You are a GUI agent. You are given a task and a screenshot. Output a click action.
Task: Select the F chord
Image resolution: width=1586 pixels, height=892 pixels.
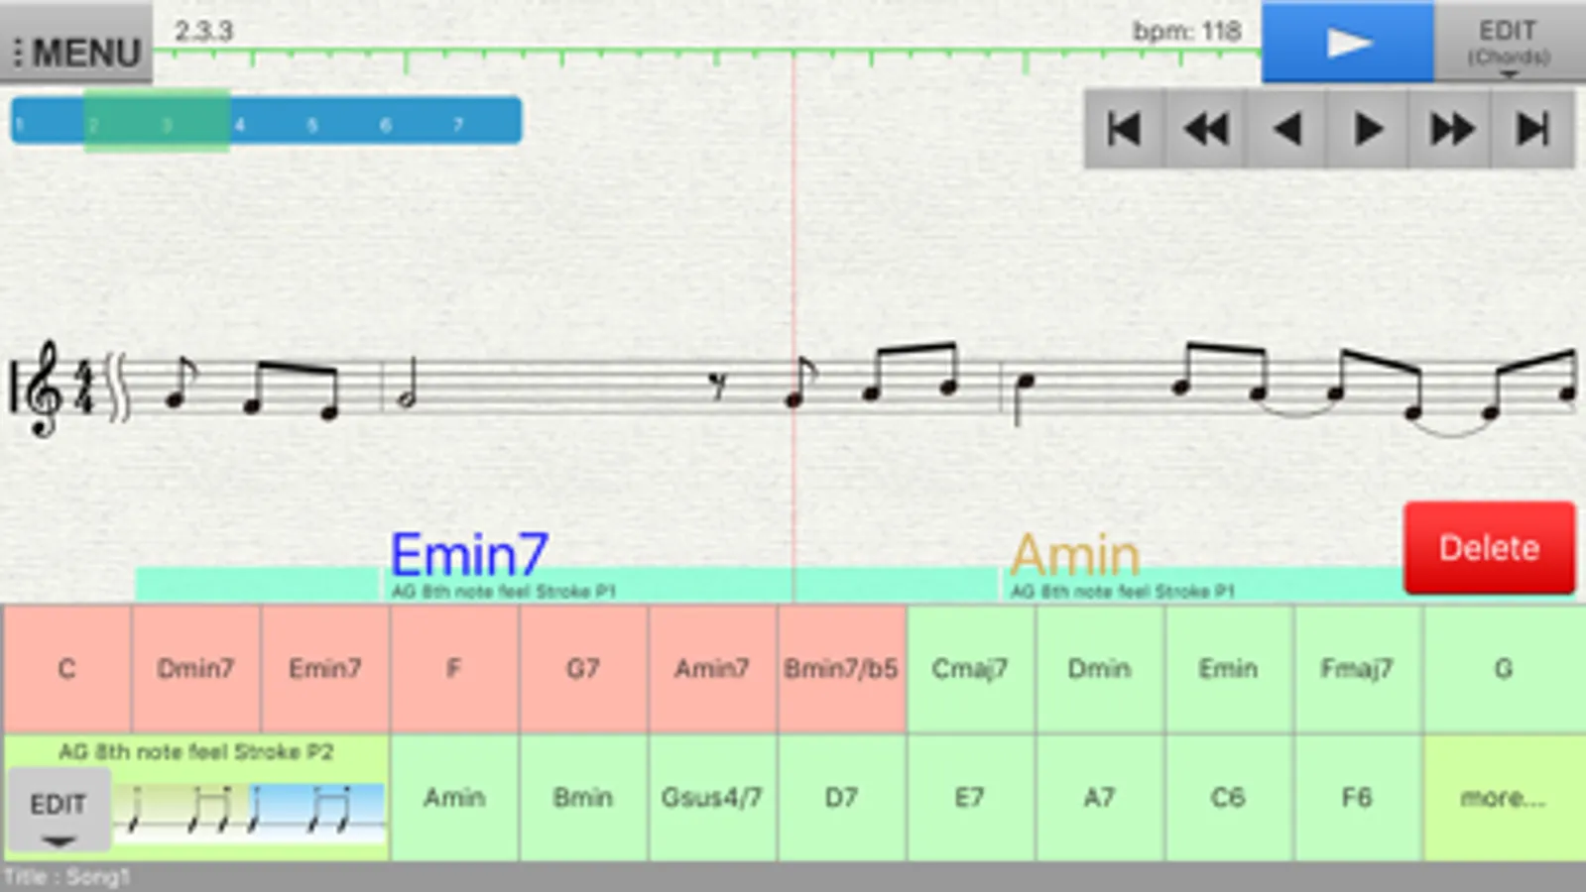click(453, 669)
